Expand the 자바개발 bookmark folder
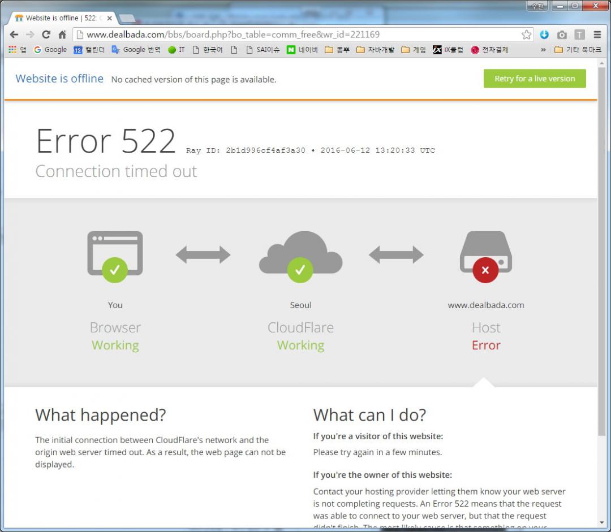Screen dimensions: 611x532 coord(375,50)
